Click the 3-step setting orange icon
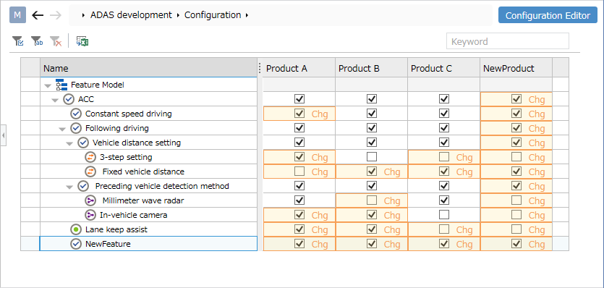Image resolution: width=604 pixels, height=288 pixels. pyautogui.click(x=90, y=157)
